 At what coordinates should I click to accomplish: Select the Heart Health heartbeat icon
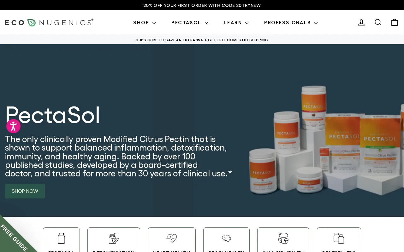click(172, 238)
